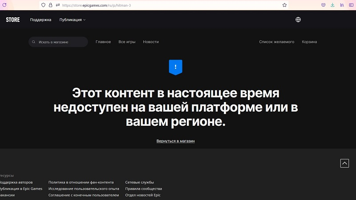Open Список желаемого wishlist

click(276, 42)
